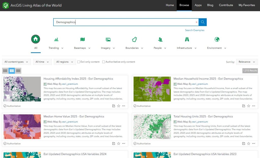
Task: Switch to compact list view layout
Action: pos(18,71)
